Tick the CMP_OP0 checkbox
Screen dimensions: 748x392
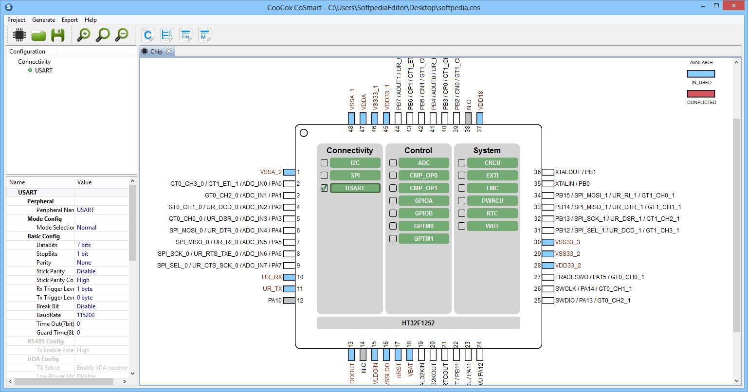[393, 176]
